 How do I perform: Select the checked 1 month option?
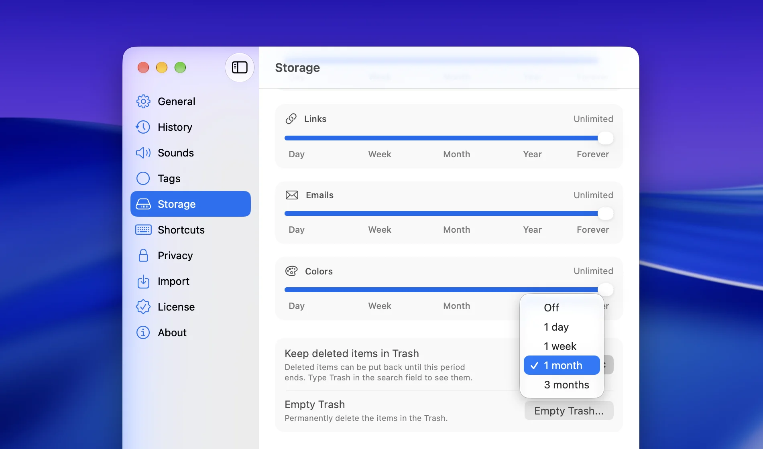(562, 366)
